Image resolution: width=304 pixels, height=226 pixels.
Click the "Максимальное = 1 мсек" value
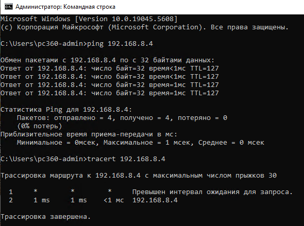pyautogui.click(x=148, y=143)
